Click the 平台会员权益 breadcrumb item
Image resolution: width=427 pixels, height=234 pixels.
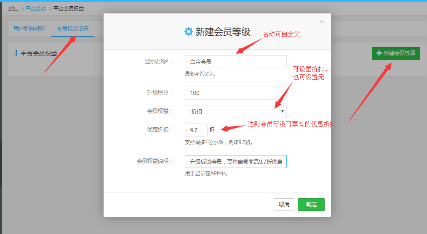point(69,8)
